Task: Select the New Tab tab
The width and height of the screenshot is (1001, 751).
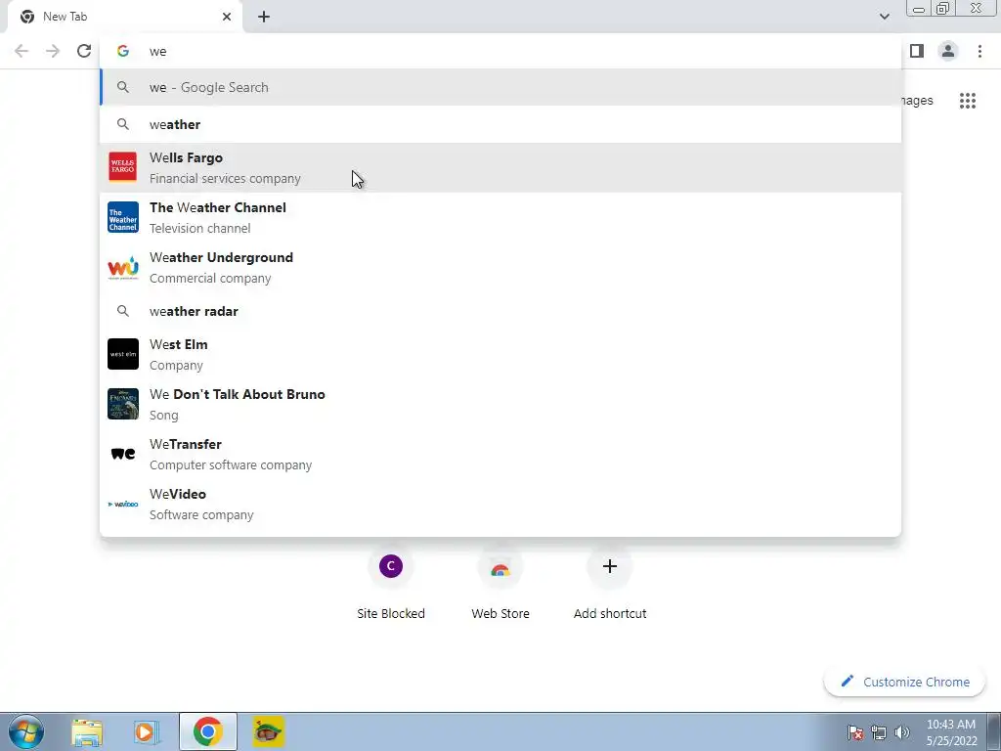Action: tap(124, 18)
